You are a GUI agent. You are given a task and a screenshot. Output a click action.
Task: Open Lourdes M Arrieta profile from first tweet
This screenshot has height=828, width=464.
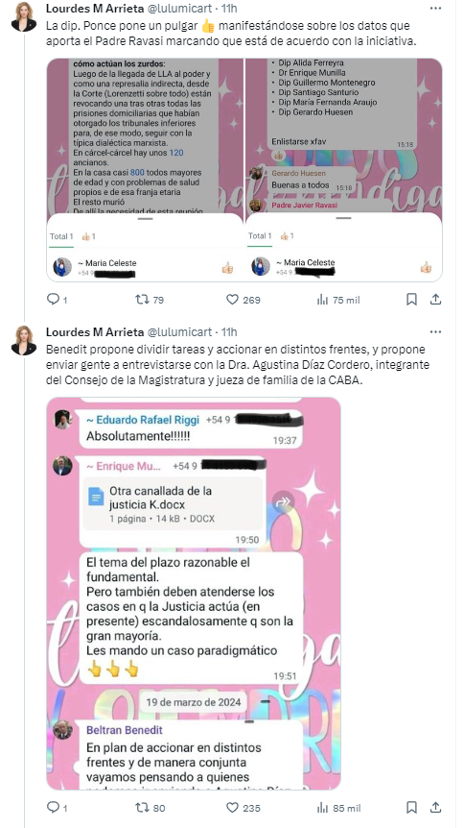pos(95,8)
